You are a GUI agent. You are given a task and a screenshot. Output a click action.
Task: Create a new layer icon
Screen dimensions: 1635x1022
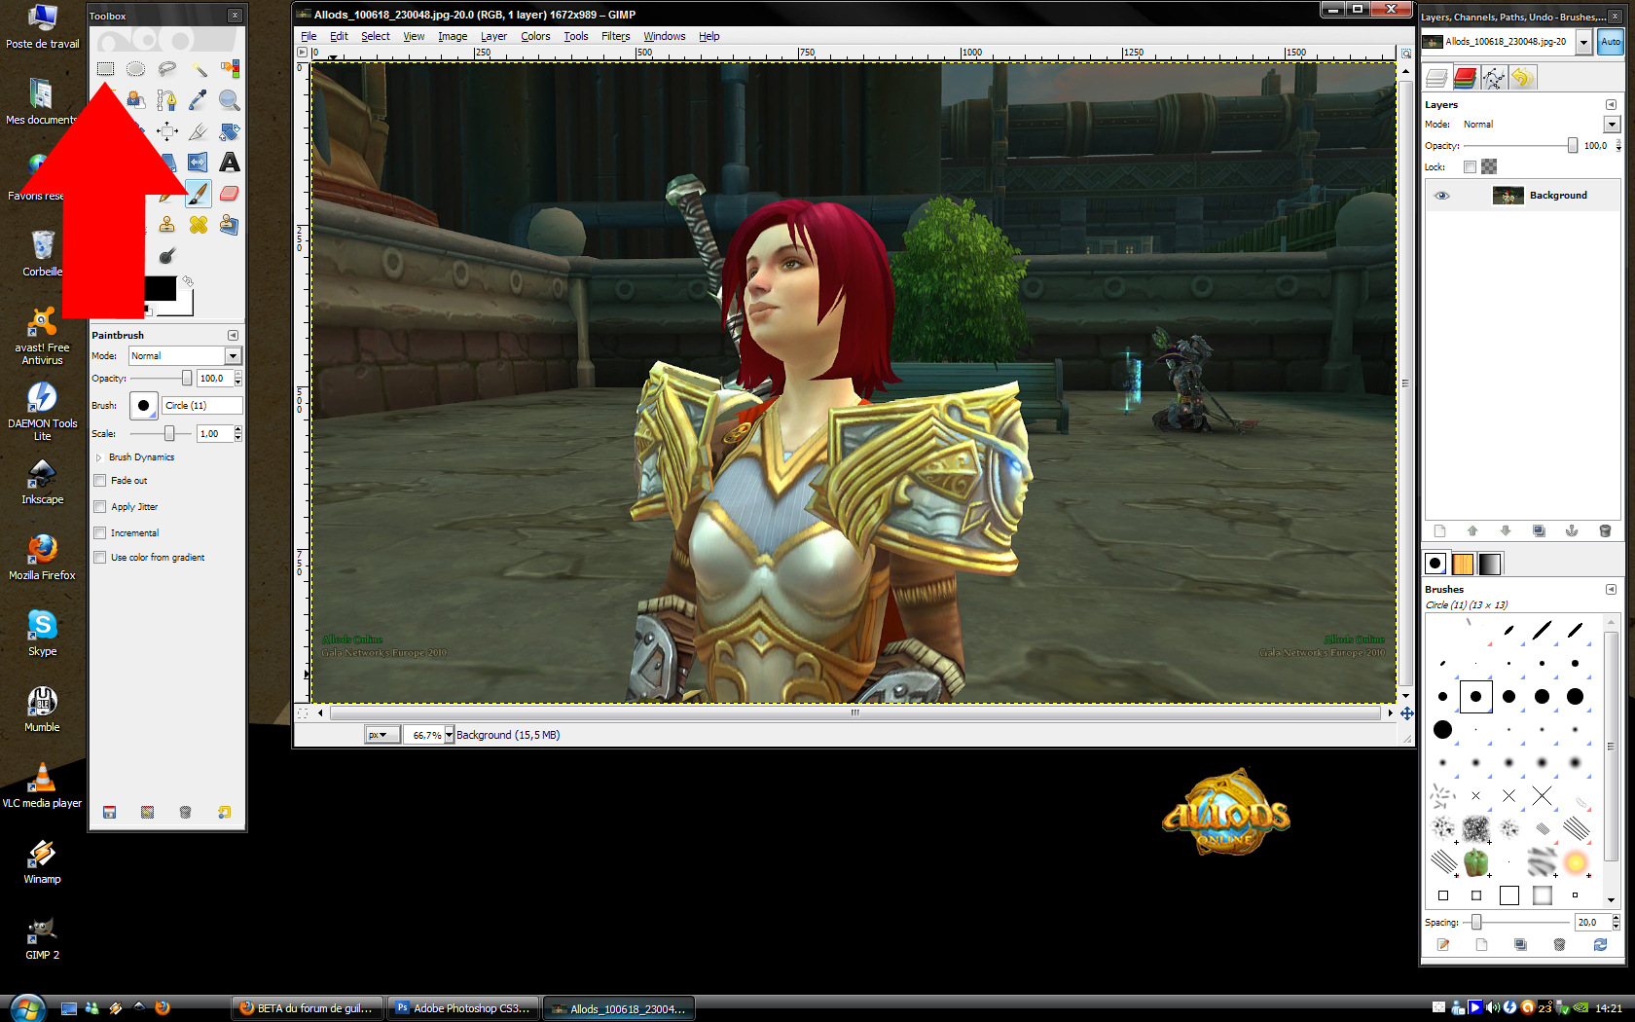1440,530
